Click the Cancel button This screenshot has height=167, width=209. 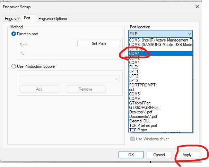[x=159, y=155]
